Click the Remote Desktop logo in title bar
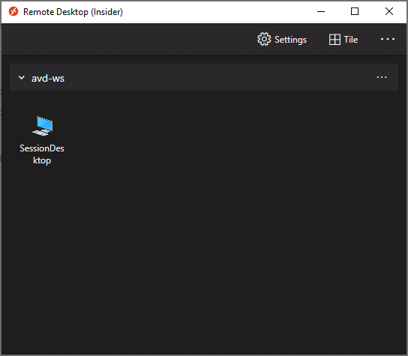 click(13, 12)
